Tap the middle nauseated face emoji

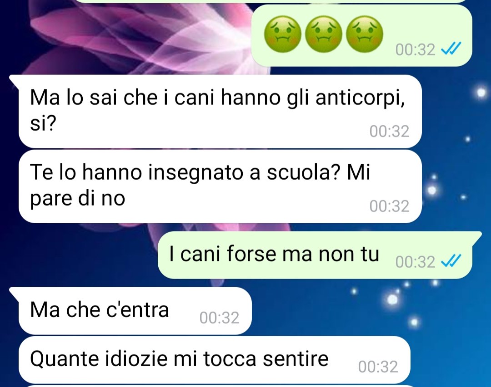click(x=324, y=34)
